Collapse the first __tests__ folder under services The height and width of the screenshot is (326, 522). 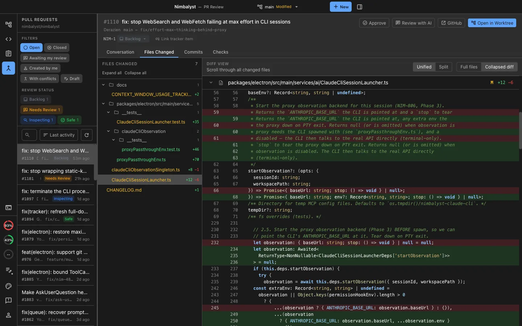(108, 113)
